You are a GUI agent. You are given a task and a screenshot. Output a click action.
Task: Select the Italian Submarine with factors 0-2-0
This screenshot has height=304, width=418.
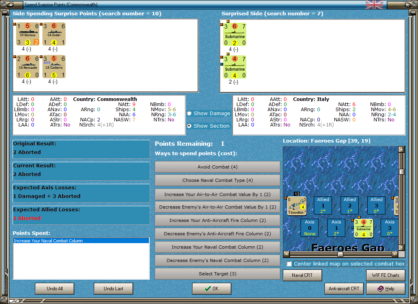235,35
